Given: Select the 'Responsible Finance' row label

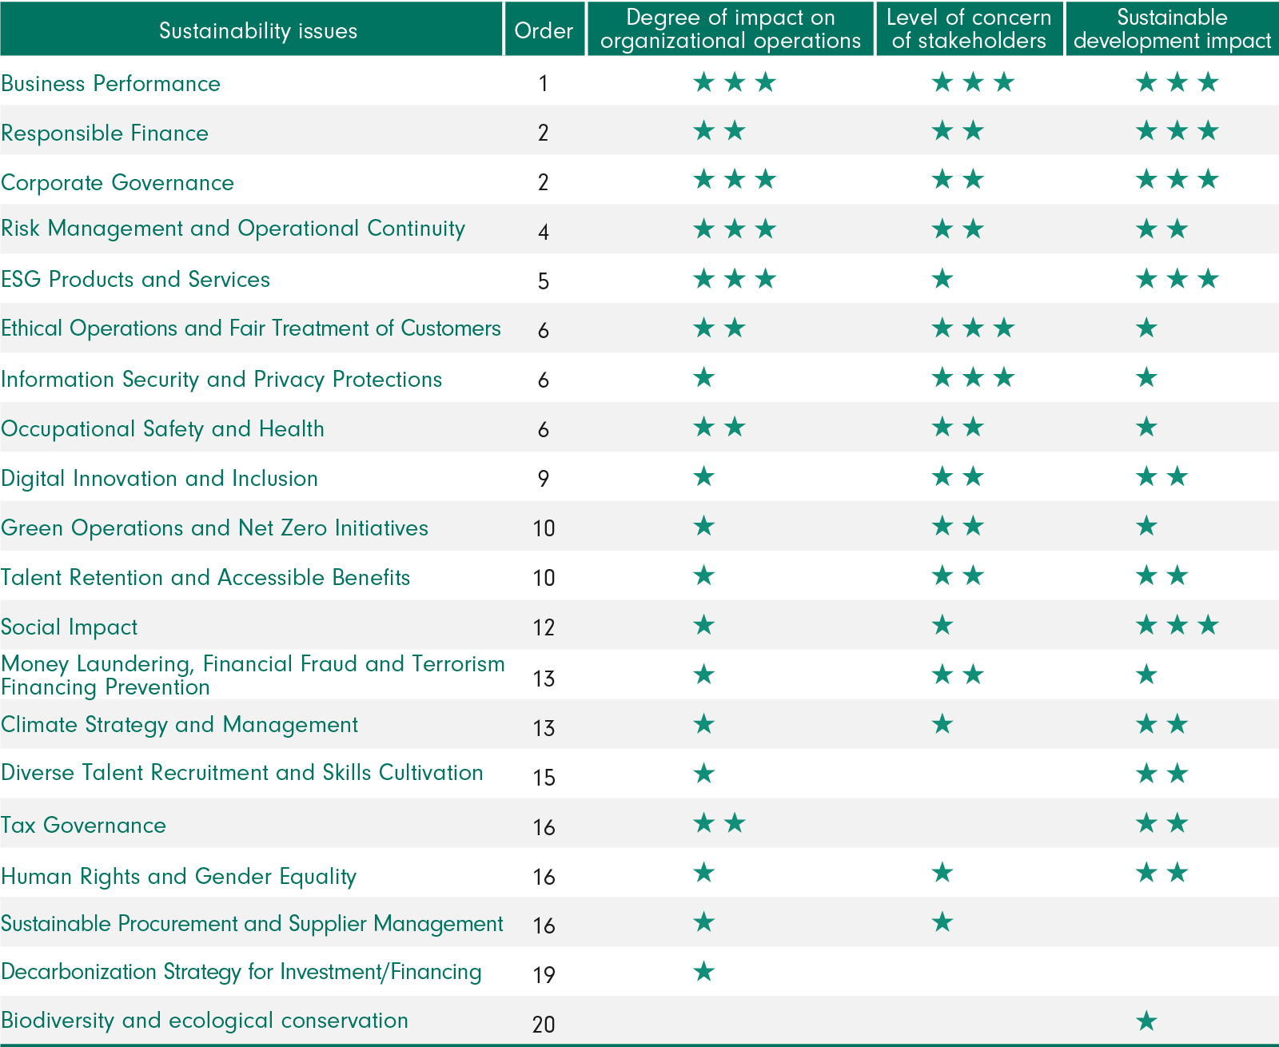Looking at the screenshot, I should pyautogui.click(x=105, y=133).
